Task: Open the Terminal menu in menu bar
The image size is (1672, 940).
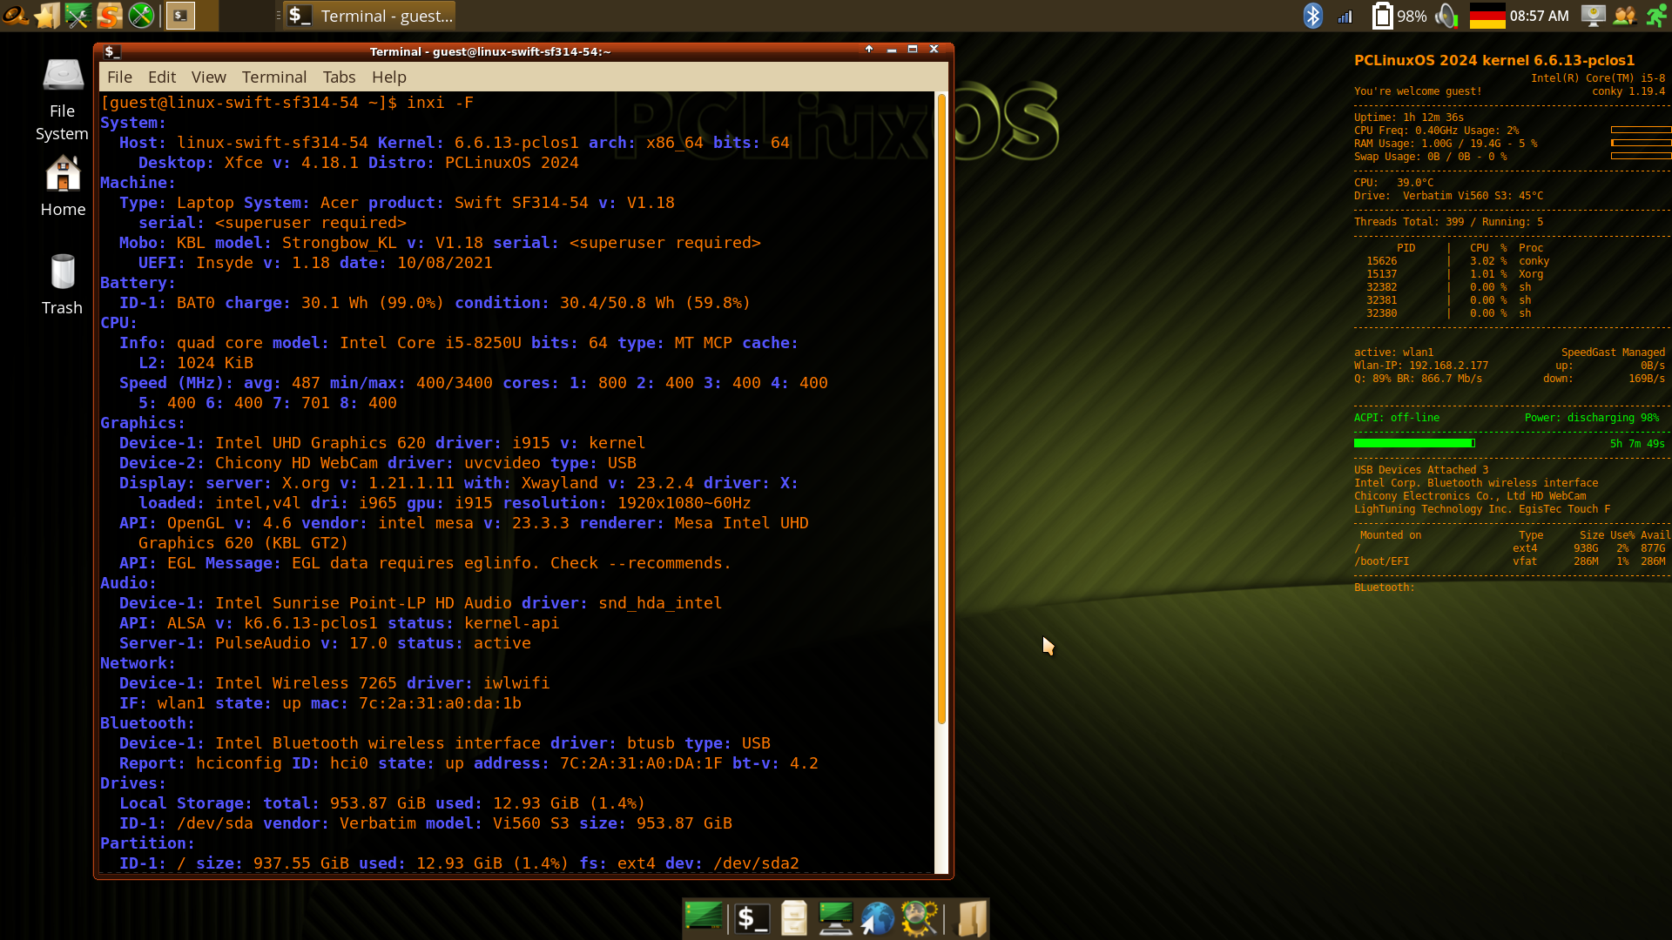Action: tap(273, 77)
